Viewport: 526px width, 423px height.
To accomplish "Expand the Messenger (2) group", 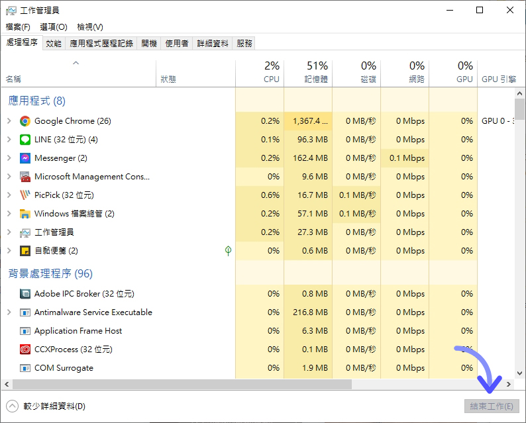I will point(9,158).
